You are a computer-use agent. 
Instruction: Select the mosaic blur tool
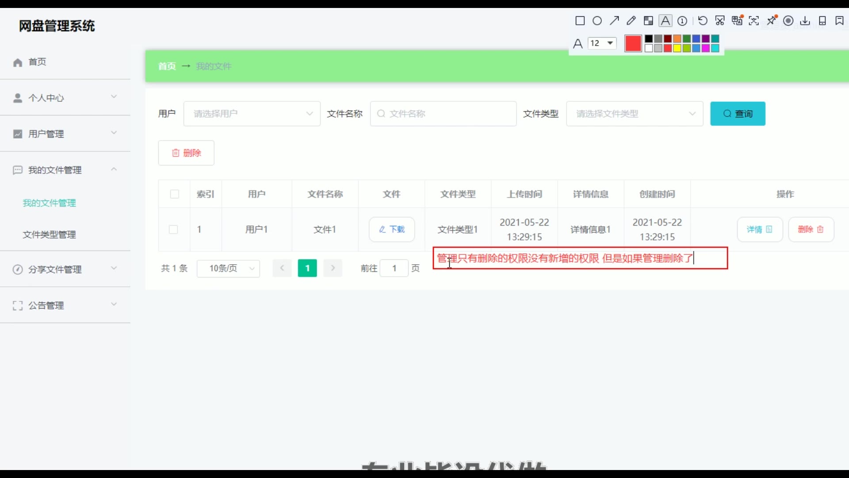coord(648,21)
